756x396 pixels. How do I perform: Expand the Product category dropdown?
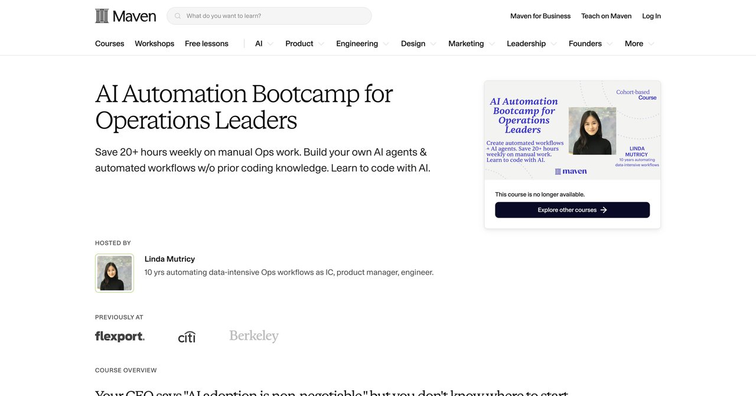[x=305, y=44]
